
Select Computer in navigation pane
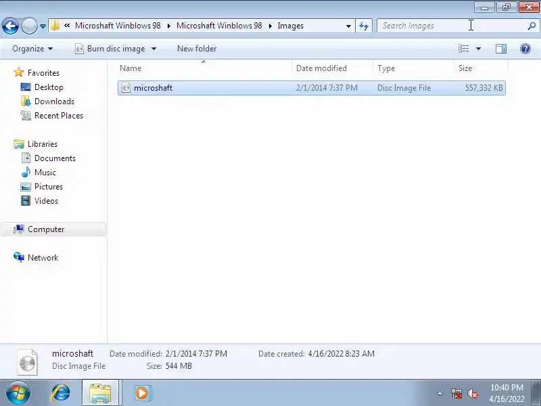tap(53, 229)
